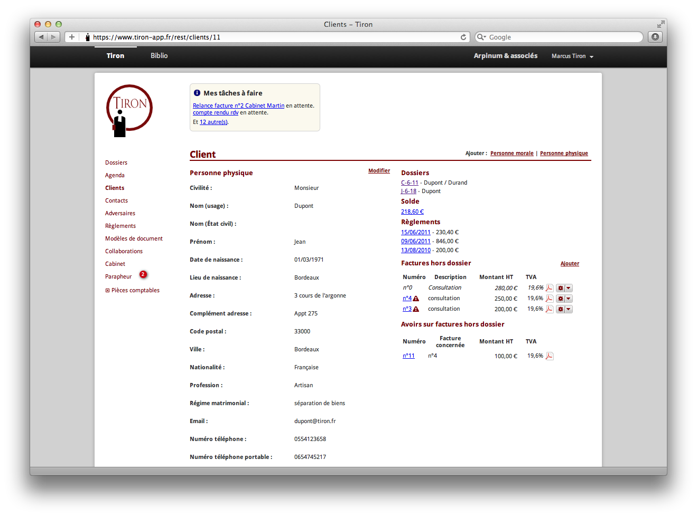Open compte rendu rdv task link
Image resolution: width=697 pixels, height=517 pixels.
(x=216, y=112)
